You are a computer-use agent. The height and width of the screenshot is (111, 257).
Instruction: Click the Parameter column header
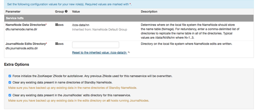pos(13,12)
